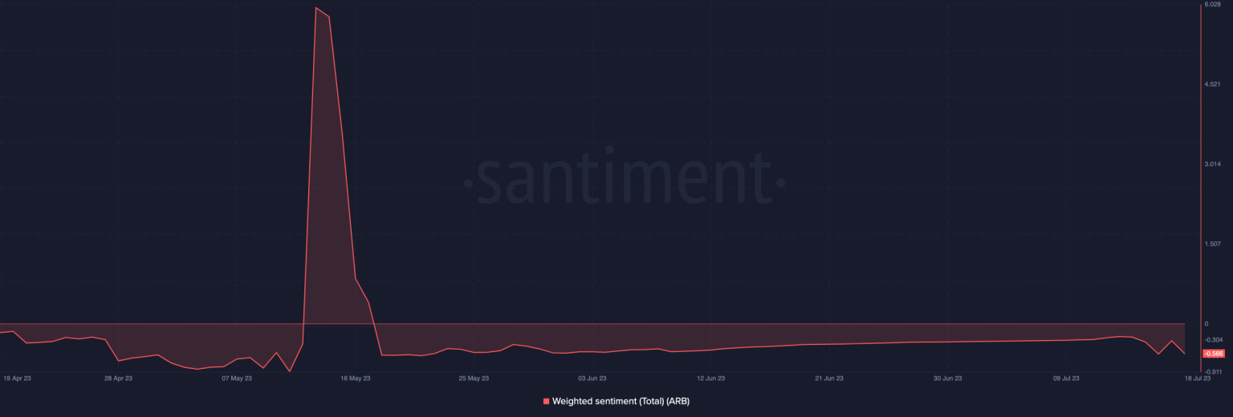Select the 28 Apr 23 date label
This screenshot has height=417, width=1233.
118,378
